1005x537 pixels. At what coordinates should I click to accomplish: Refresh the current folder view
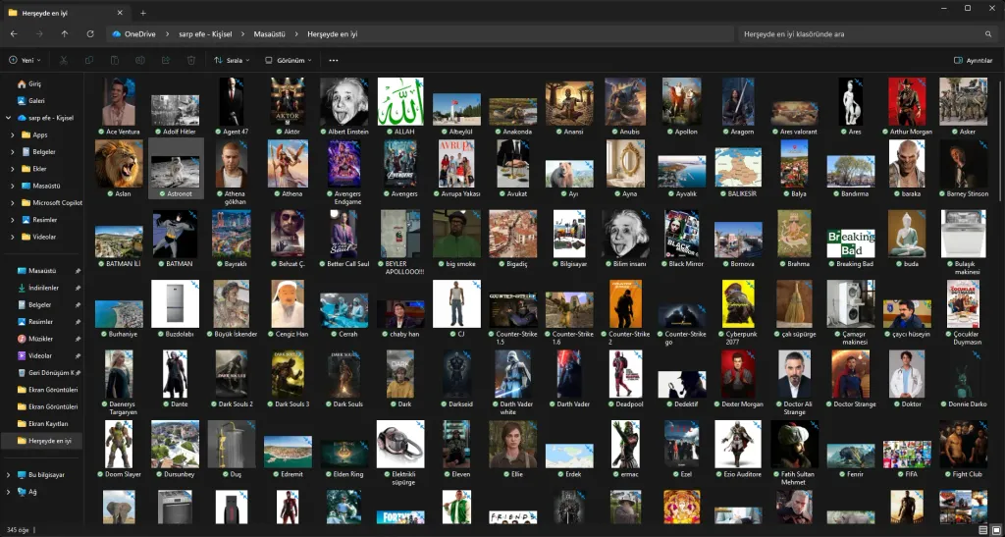click(x=89, y=34)
